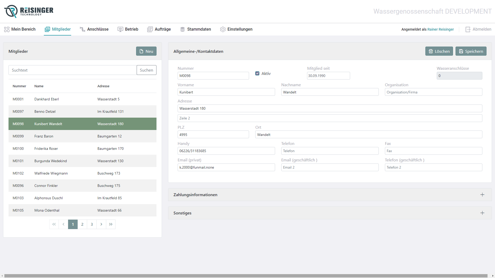Go to next page of members
Viewport: 495px width, 278px height.
(101, 224)
